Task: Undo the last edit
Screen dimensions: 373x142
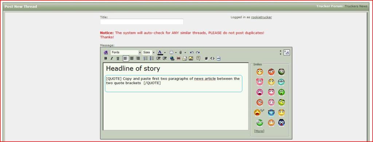Action: 192,52
